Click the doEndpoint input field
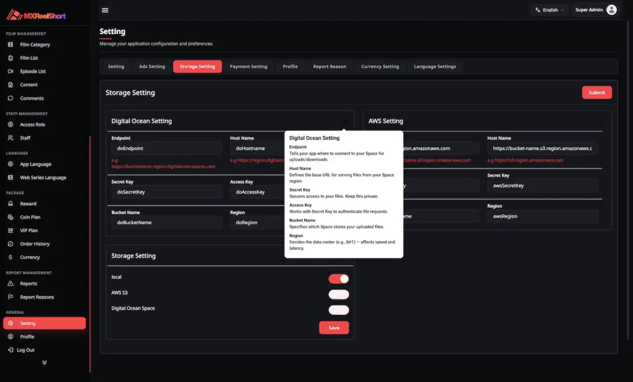The width and height of the screenshot is (633, 382). coord(166,148)
